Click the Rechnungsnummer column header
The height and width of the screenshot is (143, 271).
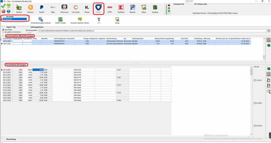click(x=60, y=39)
